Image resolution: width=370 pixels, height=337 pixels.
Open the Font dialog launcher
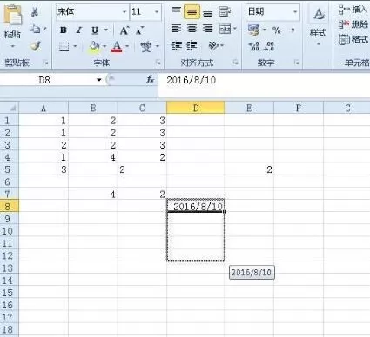(158, 63)
